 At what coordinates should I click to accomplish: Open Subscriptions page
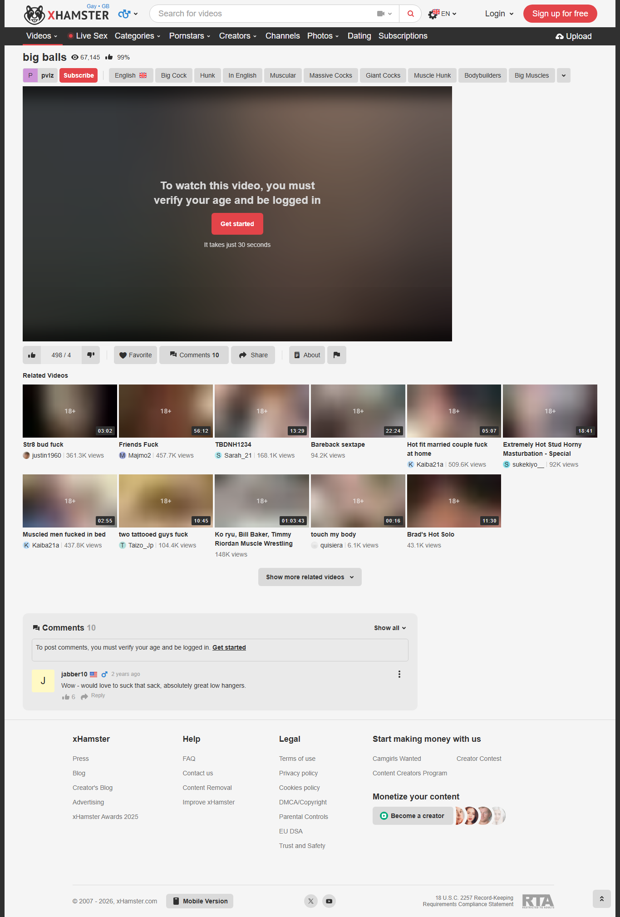[x=403, y=36]
